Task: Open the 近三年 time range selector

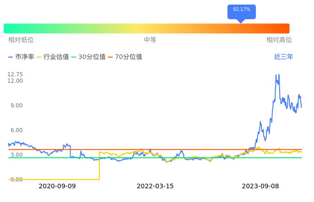Action: pyautogui.click(x=283, y=57)
